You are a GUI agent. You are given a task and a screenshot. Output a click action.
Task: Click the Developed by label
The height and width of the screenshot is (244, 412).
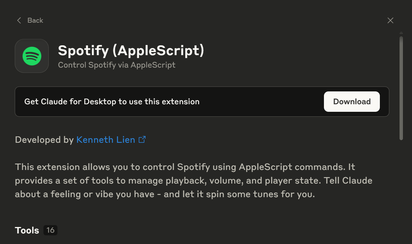click(44, 140)
